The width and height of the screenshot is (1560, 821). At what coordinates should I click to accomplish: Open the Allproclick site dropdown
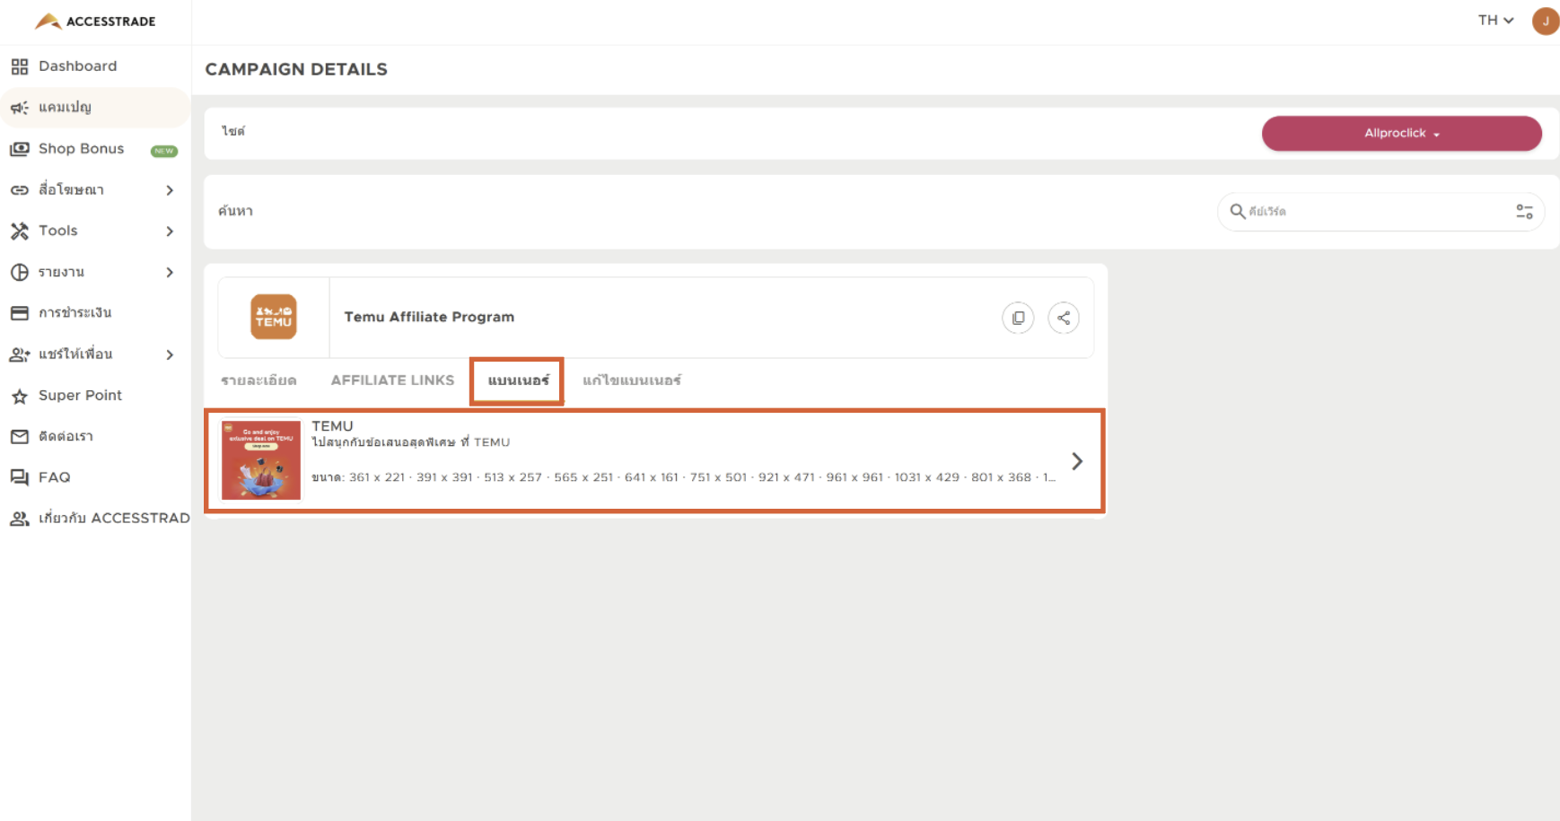pos(1401,133)
